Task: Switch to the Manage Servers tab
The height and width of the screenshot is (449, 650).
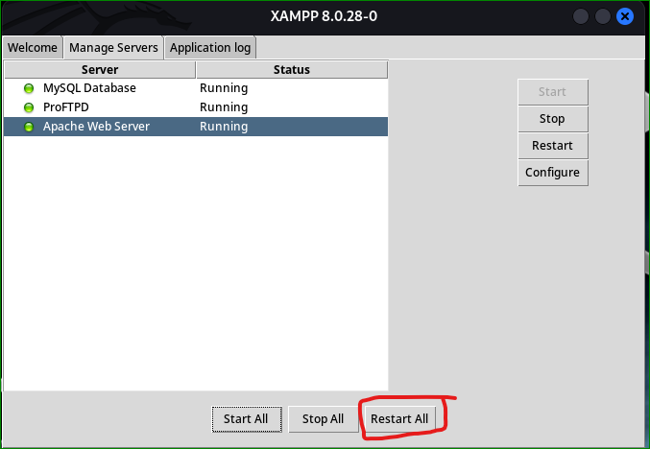Action: click(x=113, y=48)
